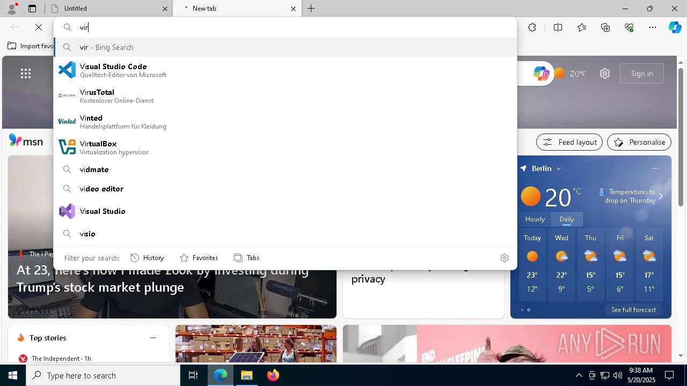Switch weather view to Daily
This screenshot has width=687, height=386.
pos(567,219)
